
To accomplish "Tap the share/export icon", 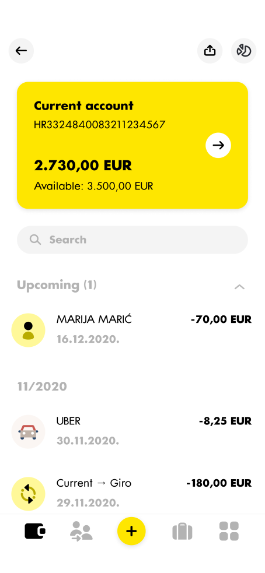I will coord(210,51).
